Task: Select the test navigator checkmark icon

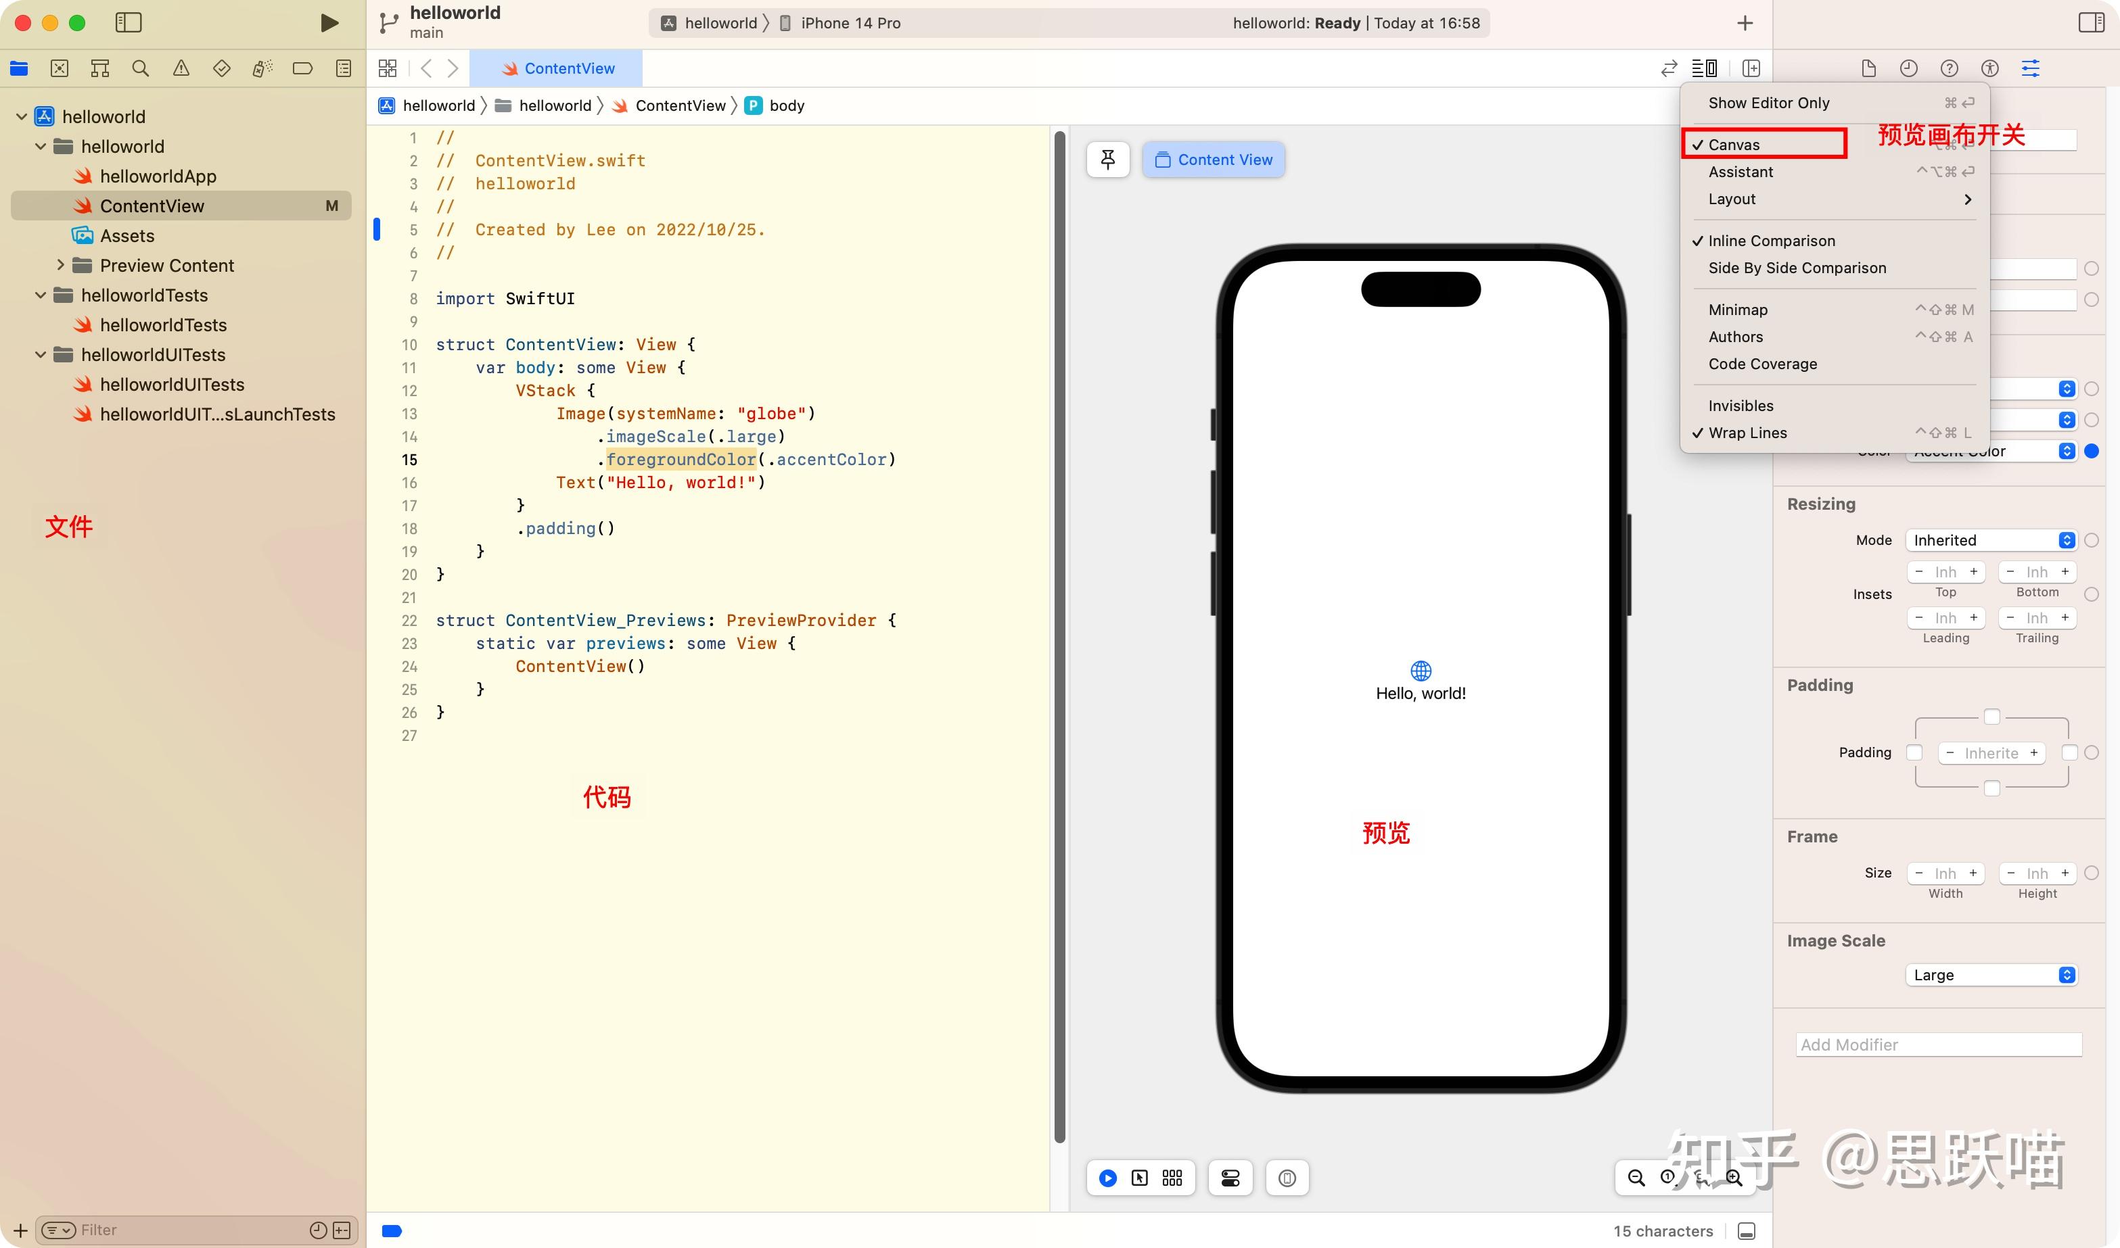Action: coord(221,68)
